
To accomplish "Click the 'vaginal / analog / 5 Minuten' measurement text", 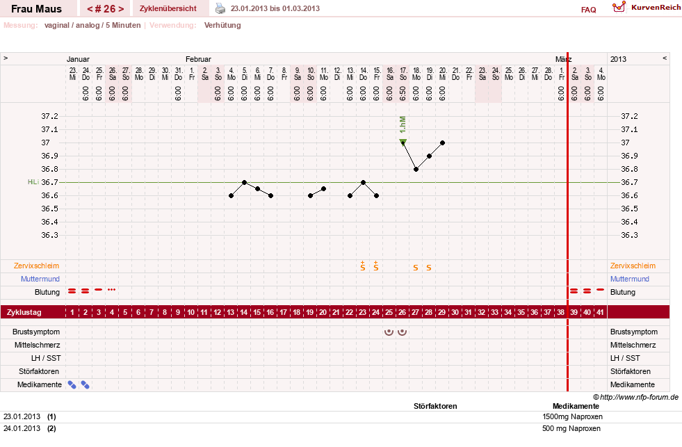I will click(x=92, y=25).
